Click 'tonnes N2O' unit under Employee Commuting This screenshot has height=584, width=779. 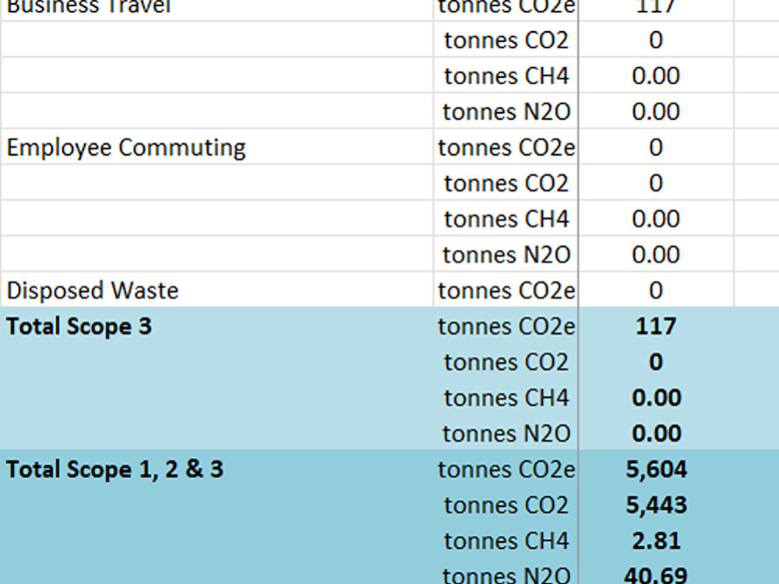pyautogui.click(x=506, y=255)
